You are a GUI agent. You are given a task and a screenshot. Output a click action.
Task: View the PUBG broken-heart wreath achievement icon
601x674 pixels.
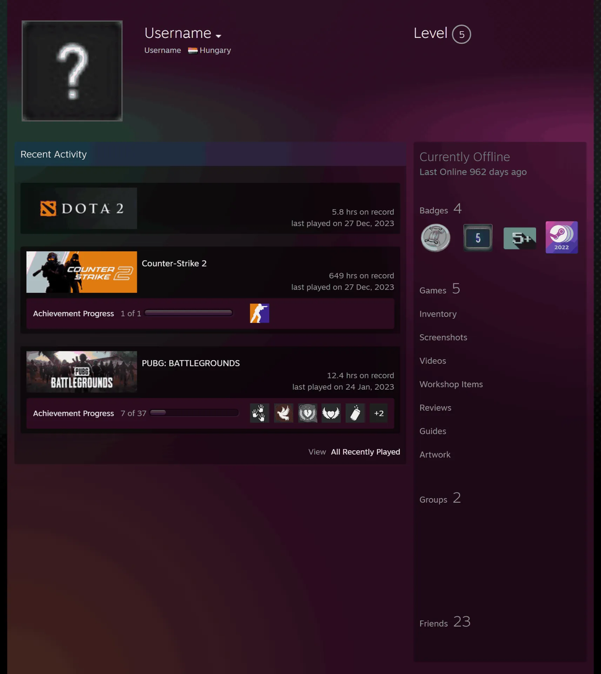click(x=307, y=413)
